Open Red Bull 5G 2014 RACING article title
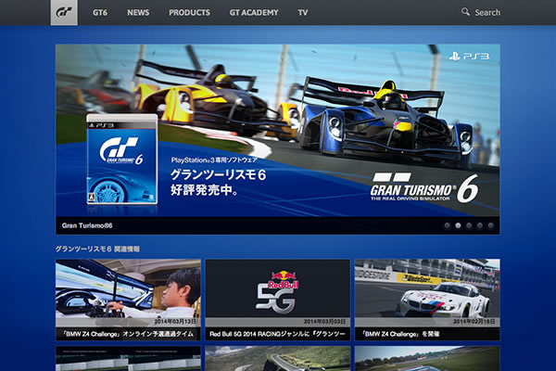556x371 pixels. click(277, 334)
